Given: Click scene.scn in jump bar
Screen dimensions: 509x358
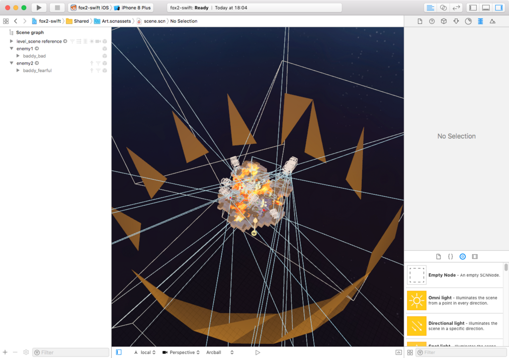Looking at the screenshot, I should [x=151, y=21].
